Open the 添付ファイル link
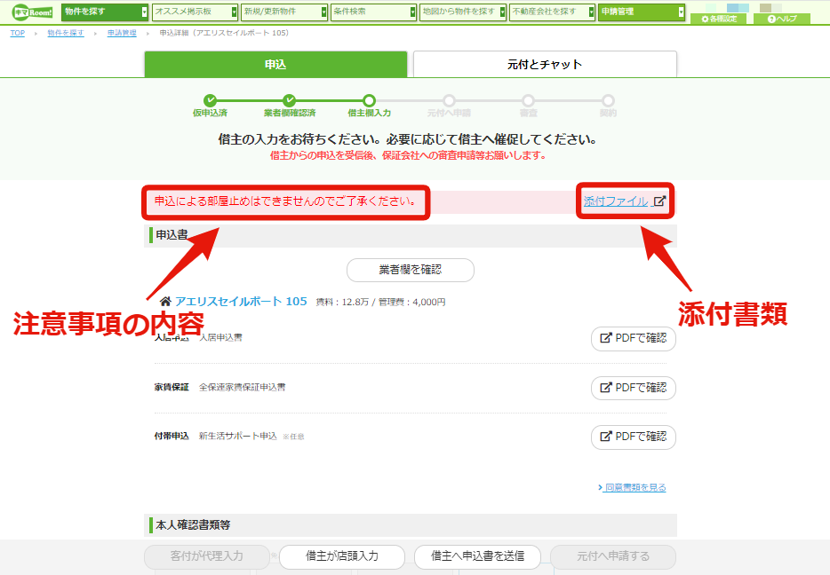 (x=616, y=201)
